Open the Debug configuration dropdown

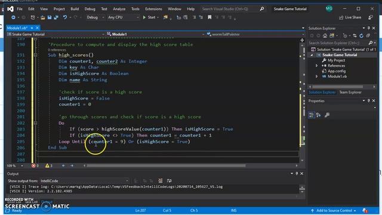coord(95,17)
